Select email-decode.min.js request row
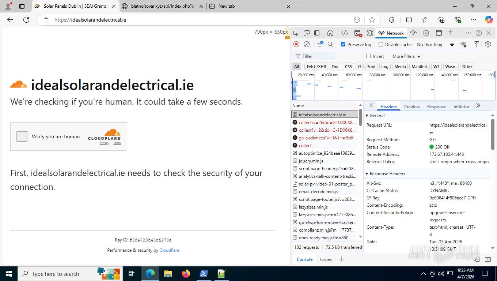 325,192
